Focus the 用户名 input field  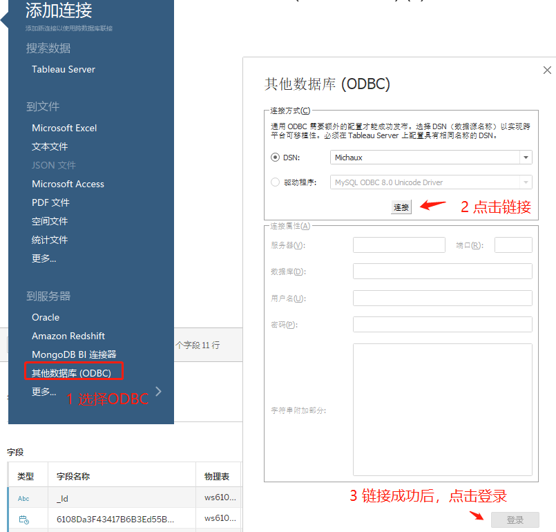pyautogui.click(x=443, y=298)
